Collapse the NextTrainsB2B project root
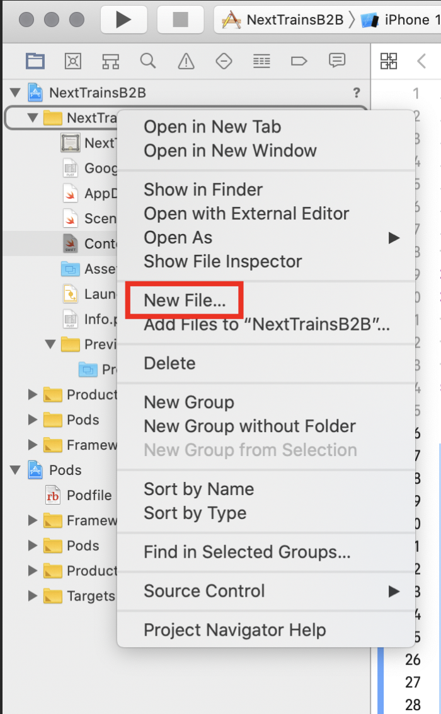 click(x=16, y=93)
